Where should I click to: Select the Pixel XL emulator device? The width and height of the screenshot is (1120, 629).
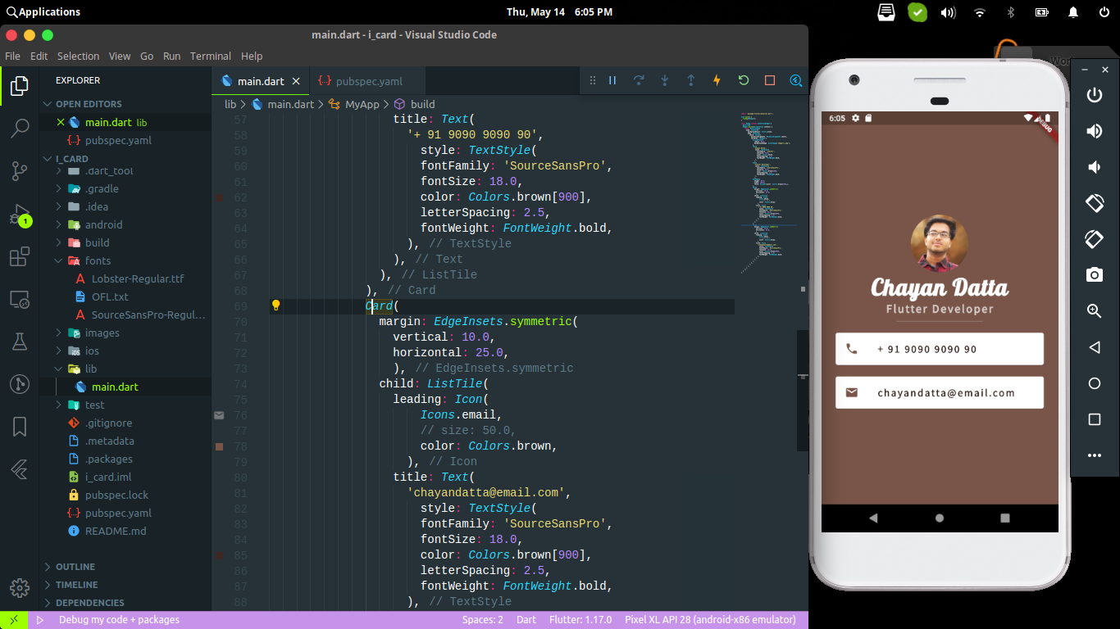[710, 620]
